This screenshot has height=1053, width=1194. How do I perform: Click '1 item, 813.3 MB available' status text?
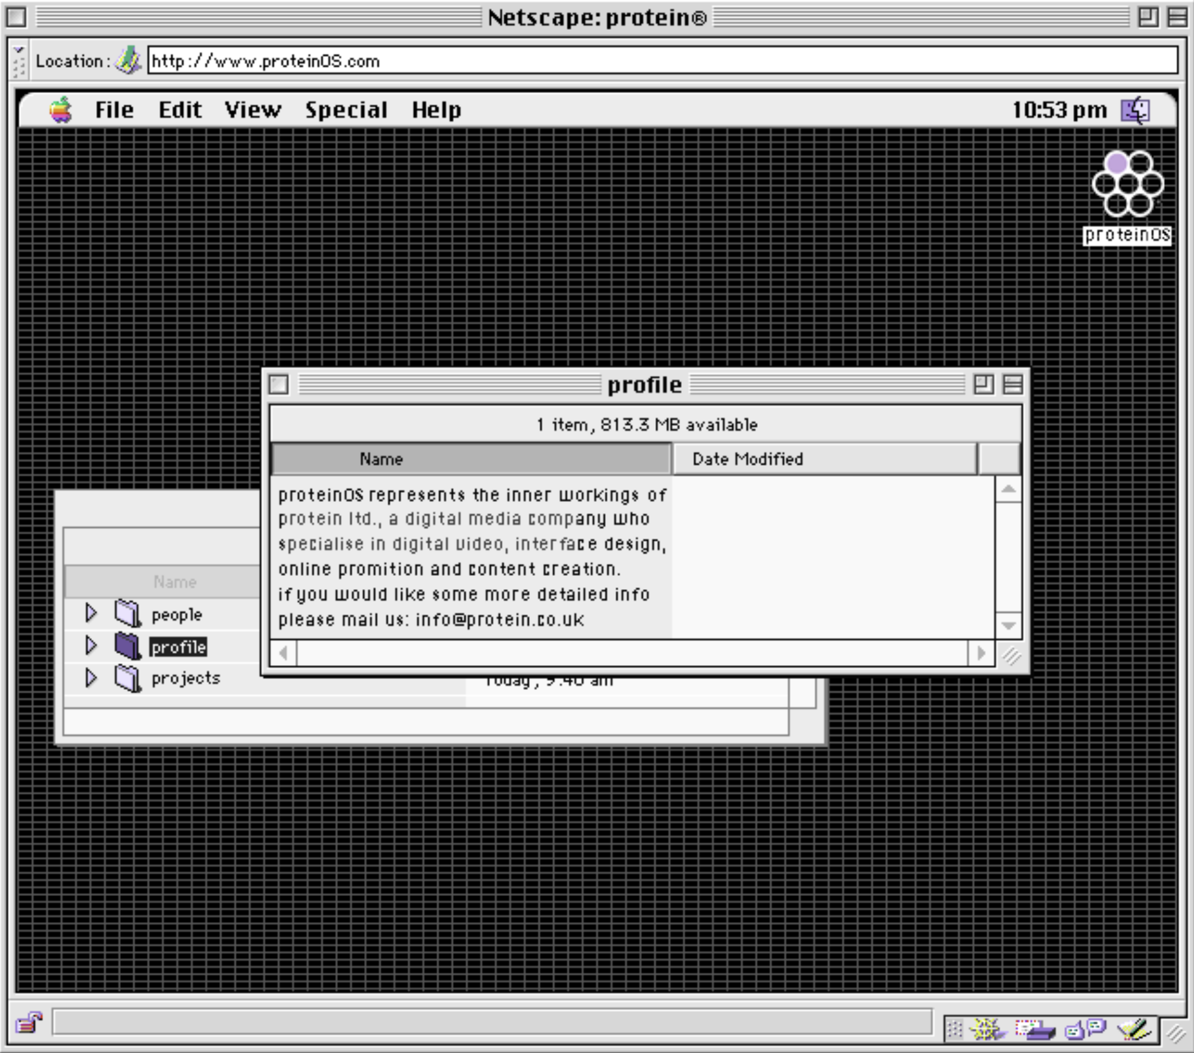click(646, 425)
